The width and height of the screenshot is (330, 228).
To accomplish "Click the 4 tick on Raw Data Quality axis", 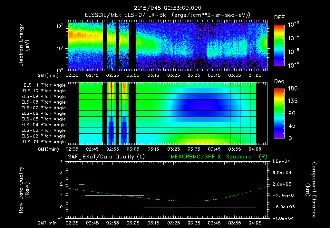I will 61,161.
